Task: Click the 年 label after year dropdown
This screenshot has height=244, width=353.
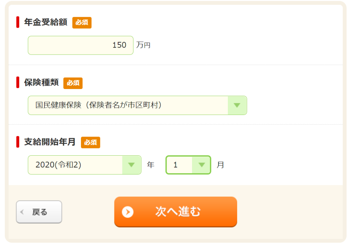Action: [x=151, y=165]
